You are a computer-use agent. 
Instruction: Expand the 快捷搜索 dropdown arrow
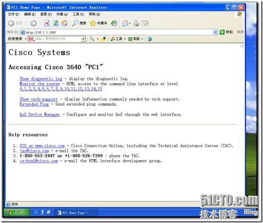26,39
